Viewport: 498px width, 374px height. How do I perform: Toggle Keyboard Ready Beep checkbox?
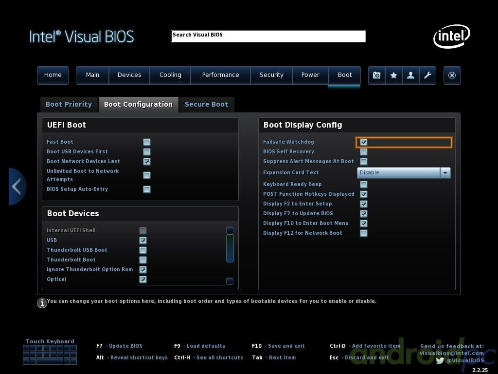point(363,185)
